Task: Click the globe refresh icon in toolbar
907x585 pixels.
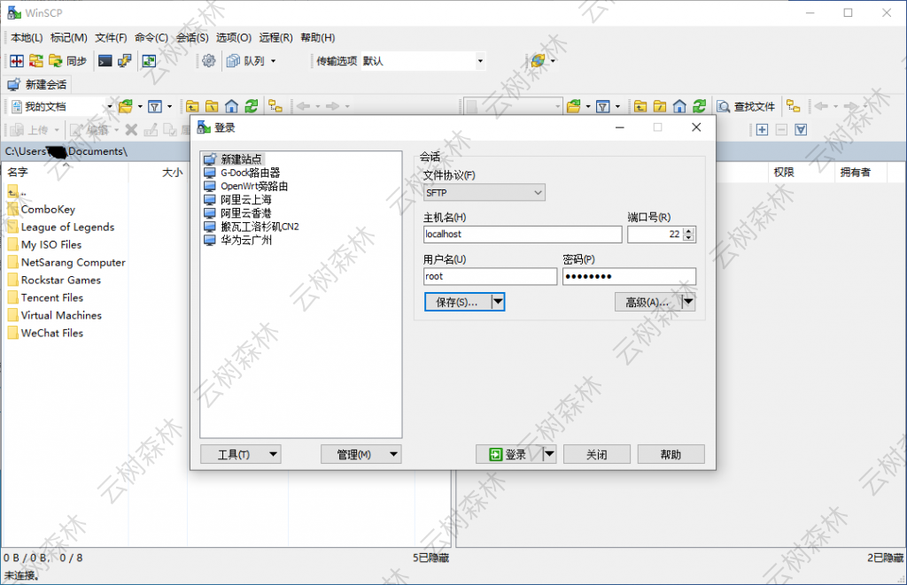Action: (538, 61)
